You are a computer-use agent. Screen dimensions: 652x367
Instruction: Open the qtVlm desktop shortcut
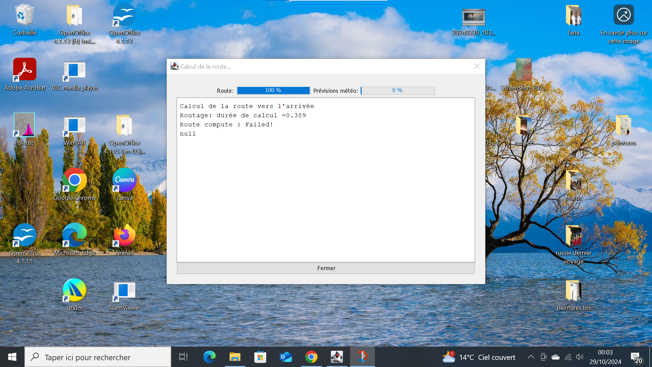[x=75, y=295]
